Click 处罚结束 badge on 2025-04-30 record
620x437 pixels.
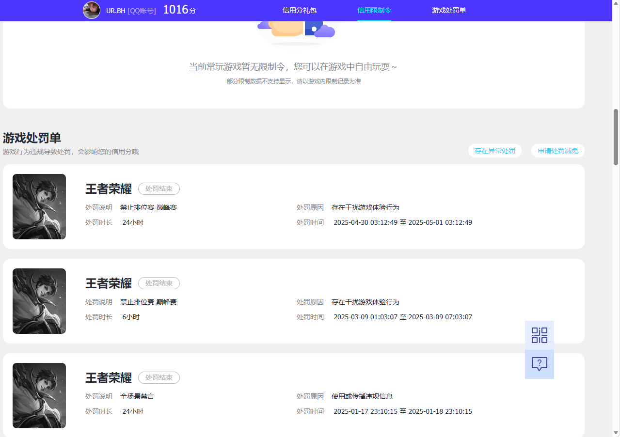tap(159, 188)
